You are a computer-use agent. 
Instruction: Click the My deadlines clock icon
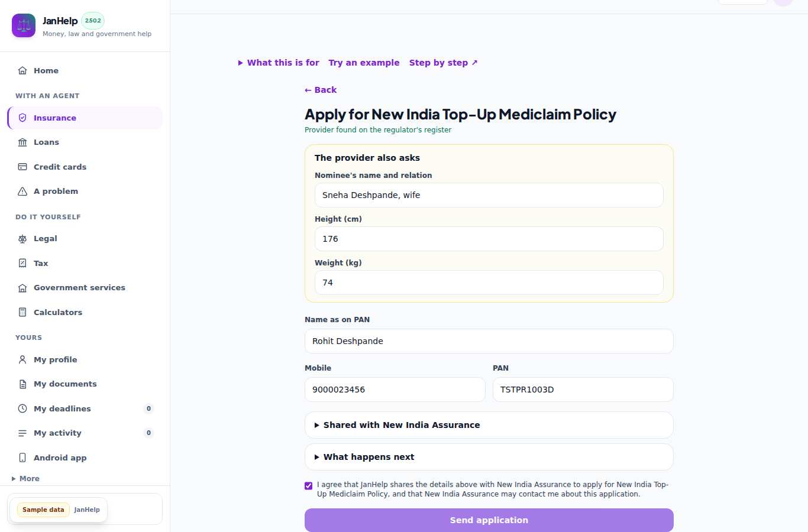22,408
